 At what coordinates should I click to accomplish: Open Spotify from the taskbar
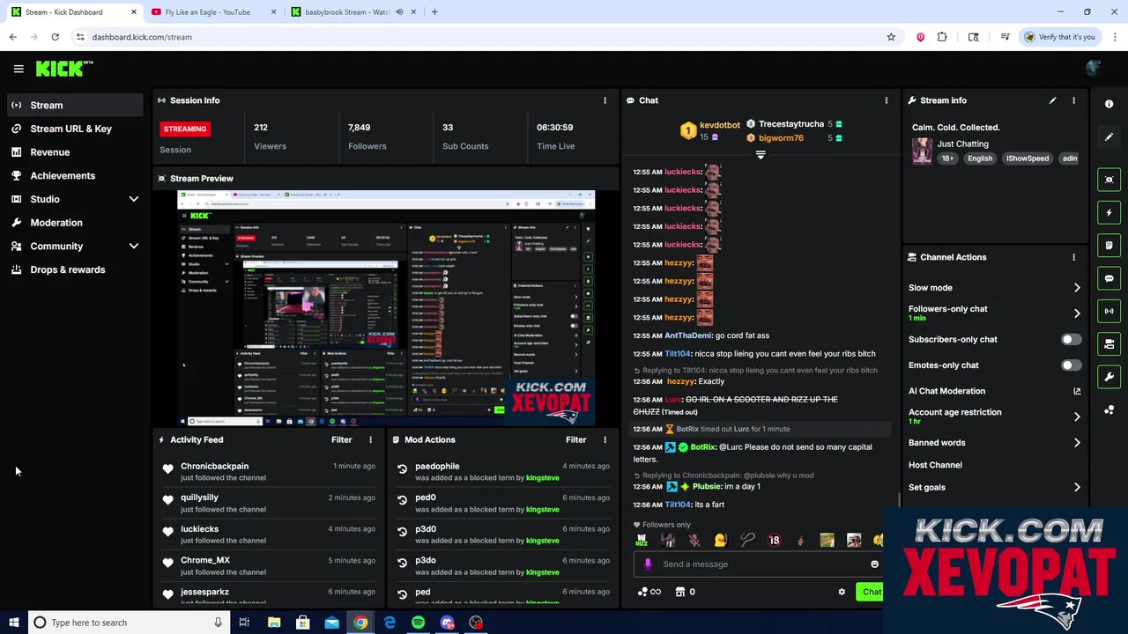pyautogui.click(x=418, y=623)
